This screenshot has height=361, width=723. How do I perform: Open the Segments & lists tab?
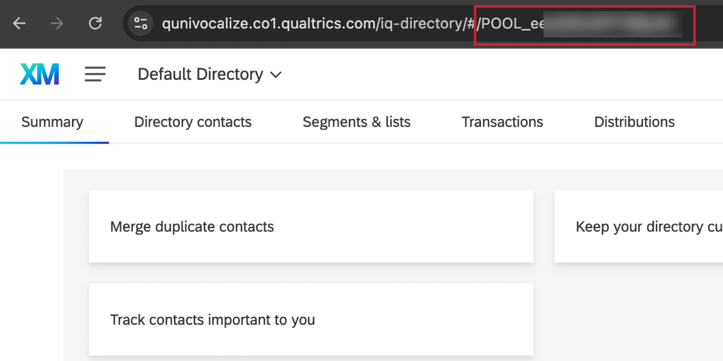tap(356, 122)
